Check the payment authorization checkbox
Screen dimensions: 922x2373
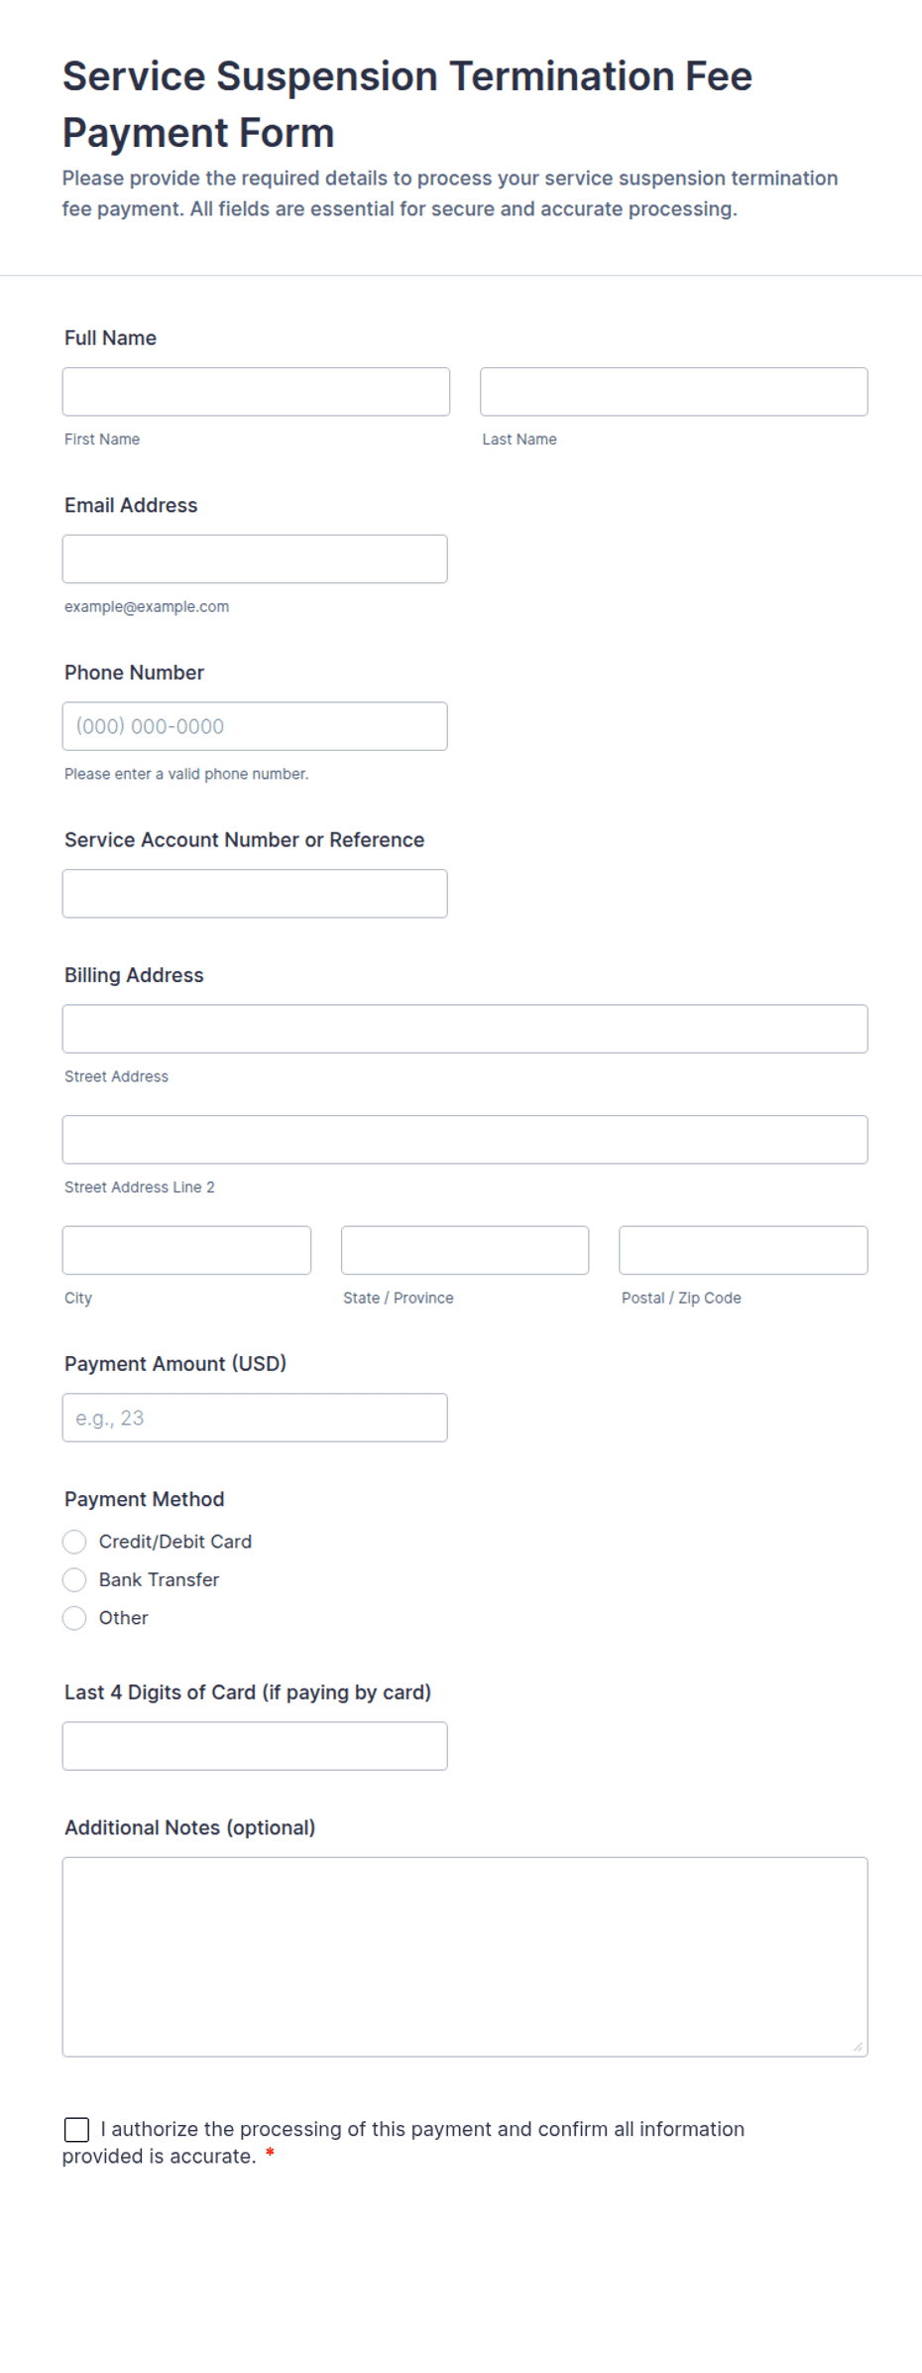(x=76, y=2129)
